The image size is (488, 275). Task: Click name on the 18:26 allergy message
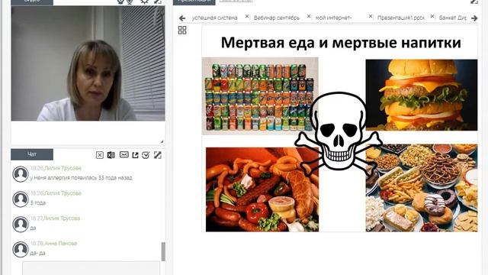(63, 168)
